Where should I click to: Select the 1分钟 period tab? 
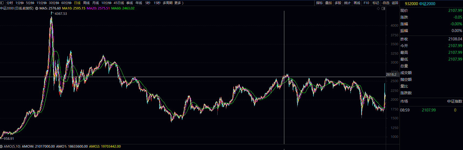coord(20,3)
